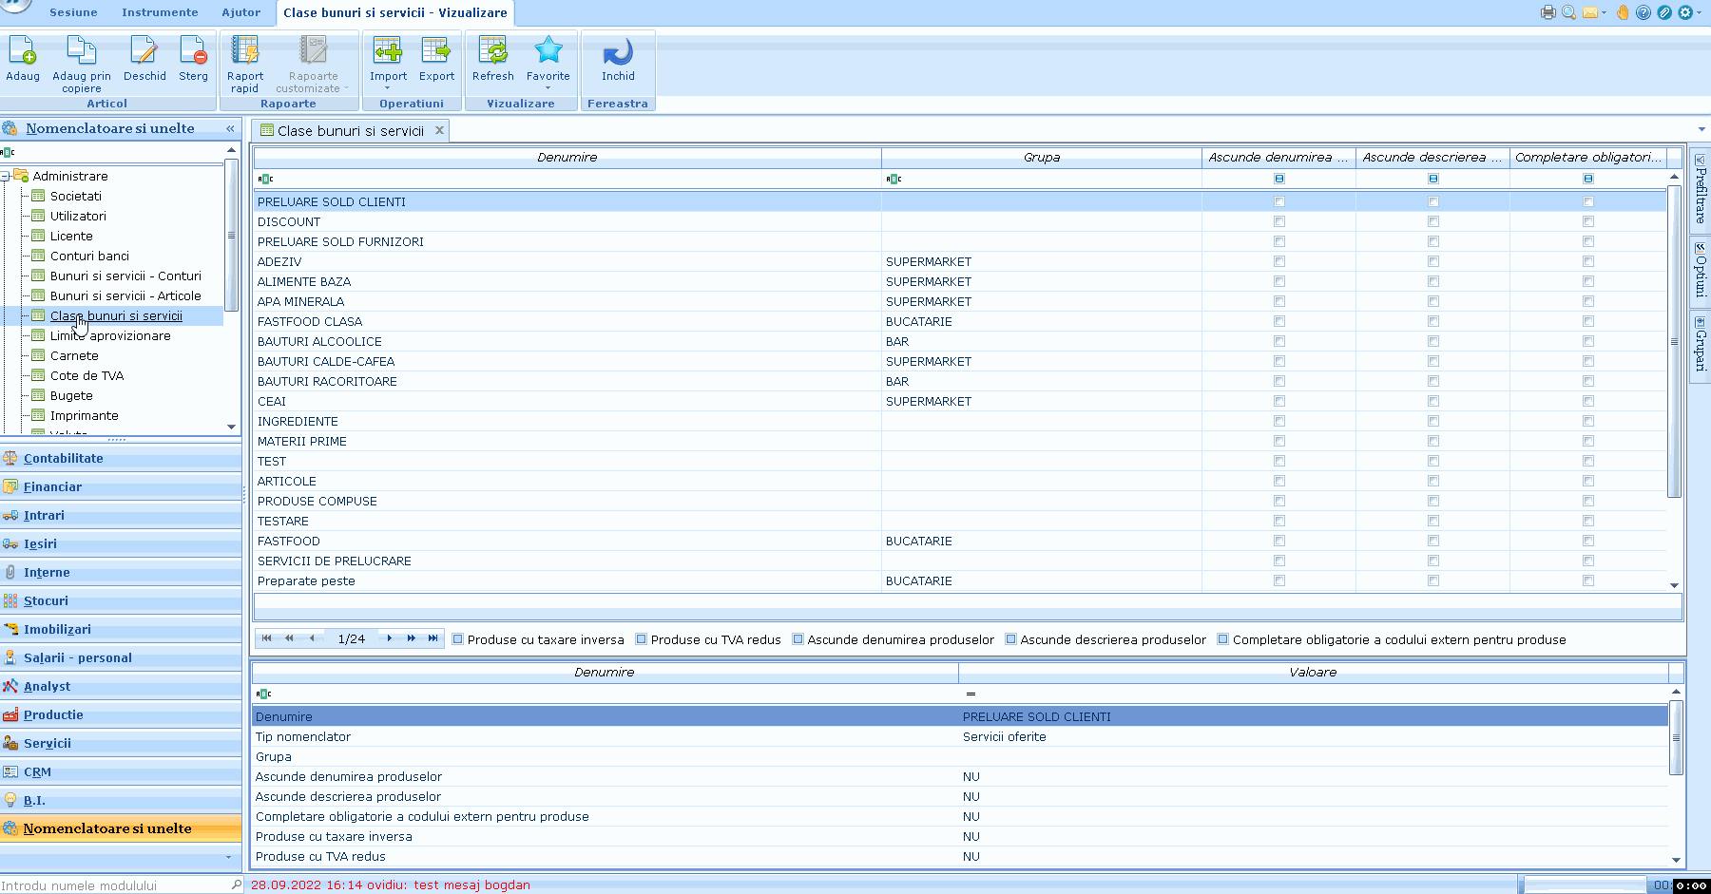This screenshot has width=1711, height=894.
Task: Open the Salarii - personal module
Action: 121,657
